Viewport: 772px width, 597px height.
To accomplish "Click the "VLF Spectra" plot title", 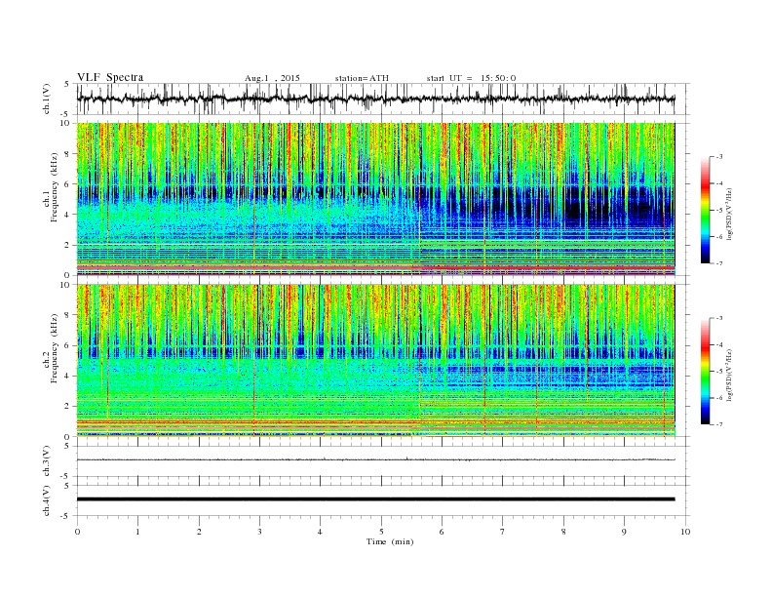I will [x=110, y=77].
